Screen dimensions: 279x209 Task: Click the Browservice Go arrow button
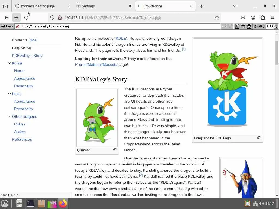[224, 26]
